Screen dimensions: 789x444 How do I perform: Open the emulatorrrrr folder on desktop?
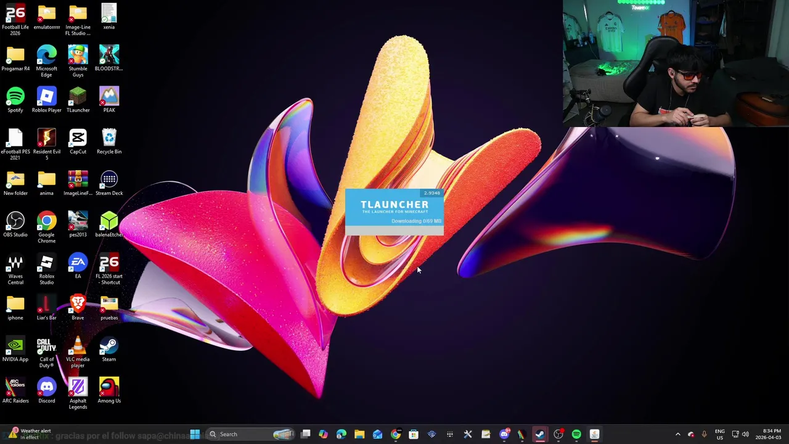tap(47, 17)
